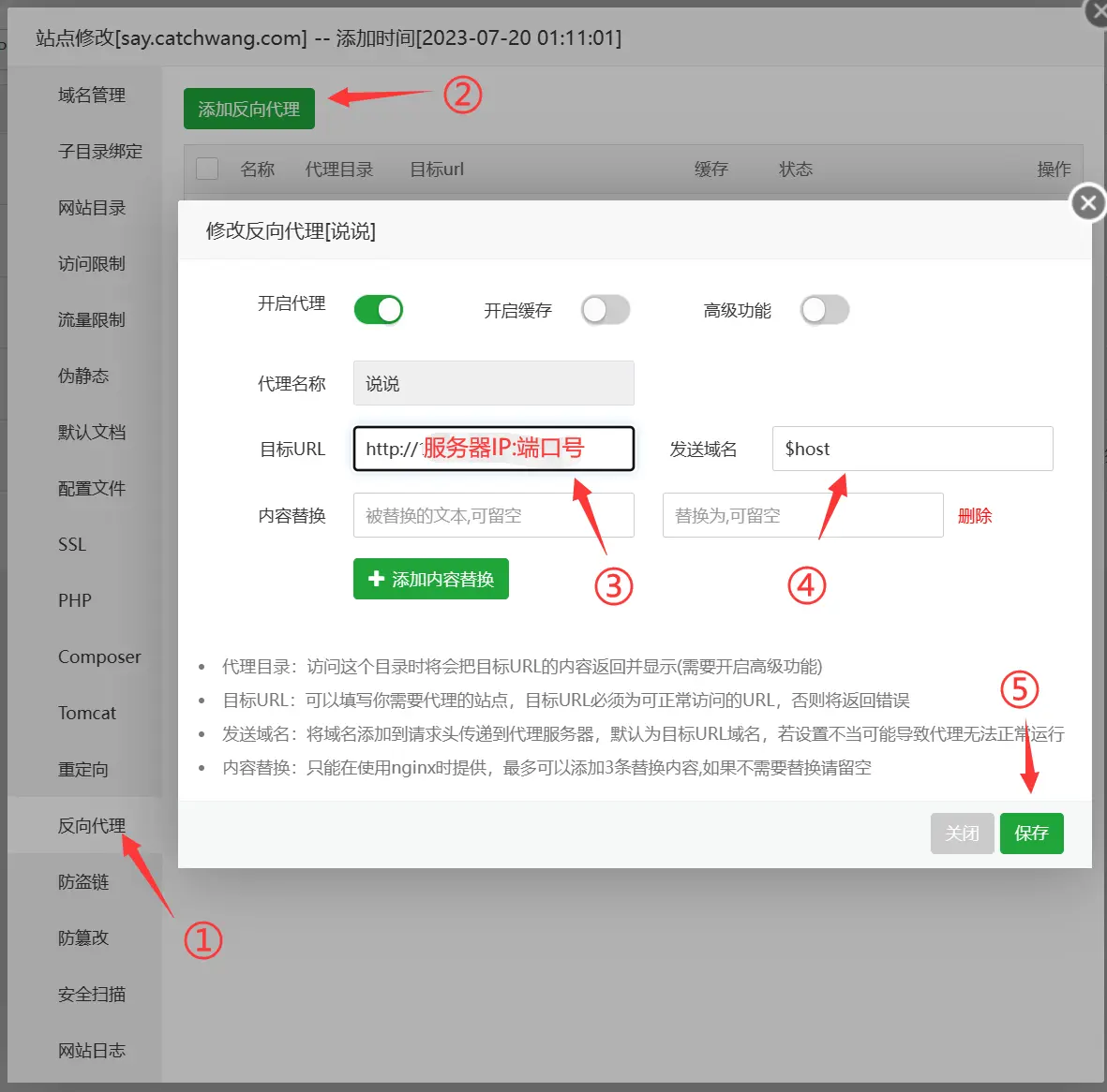Click the 添加内容替换 button
1107x1092 pixels.
coord(430,579)
